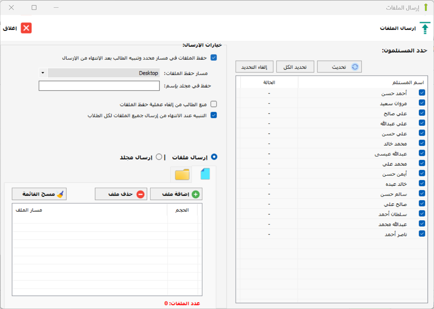Select the إرسال ملفات radio option
Image resolution: width=434 pixels, height=309 pixels.
pyautogui.click(x=214, y=157)
